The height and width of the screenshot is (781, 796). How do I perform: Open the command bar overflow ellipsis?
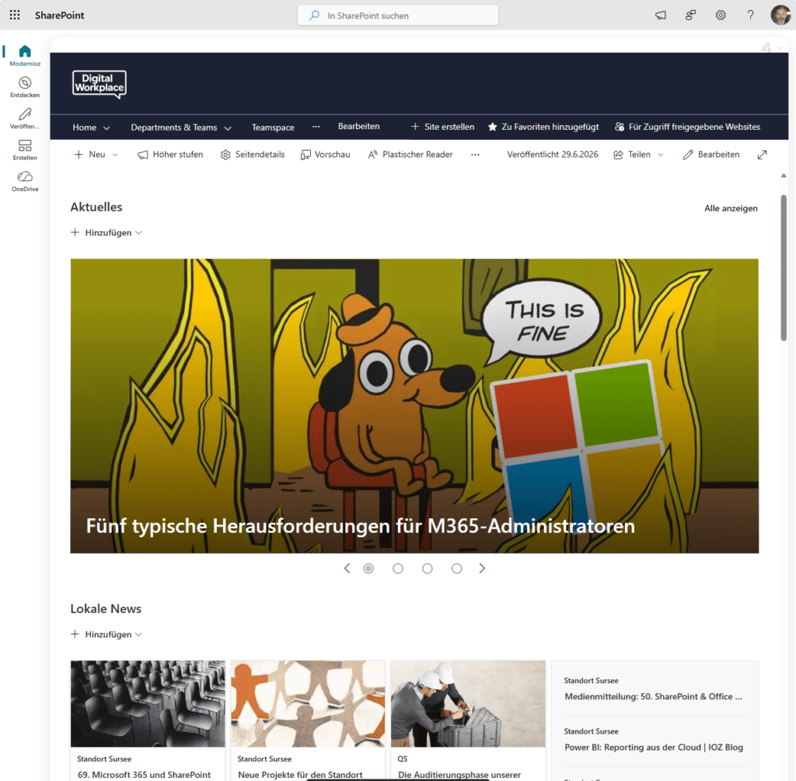coord(475,155)
